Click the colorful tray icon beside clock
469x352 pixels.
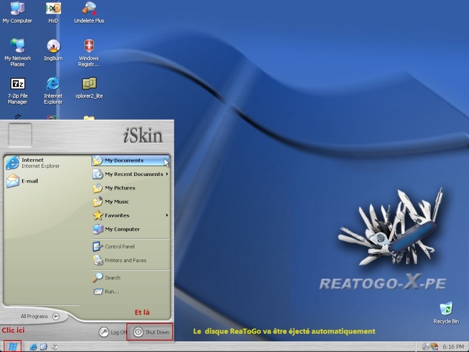pos(434,347)
